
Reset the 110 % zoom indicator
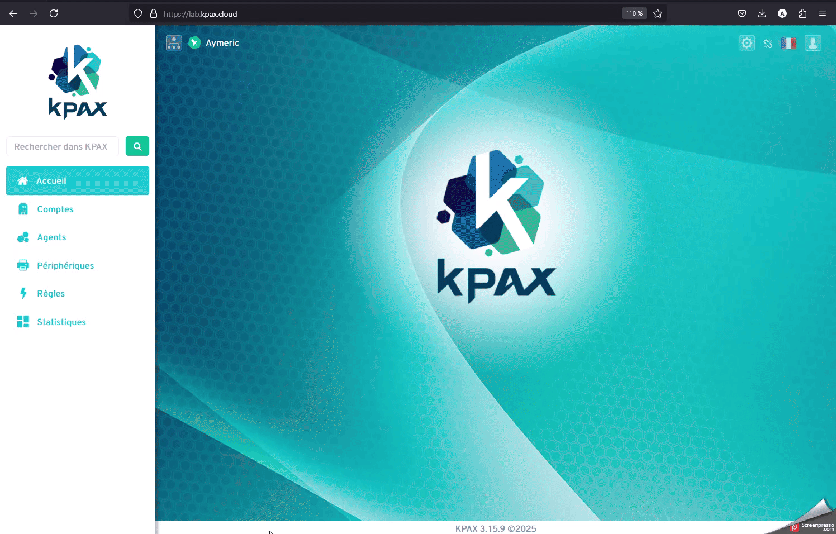pos(634,13)
